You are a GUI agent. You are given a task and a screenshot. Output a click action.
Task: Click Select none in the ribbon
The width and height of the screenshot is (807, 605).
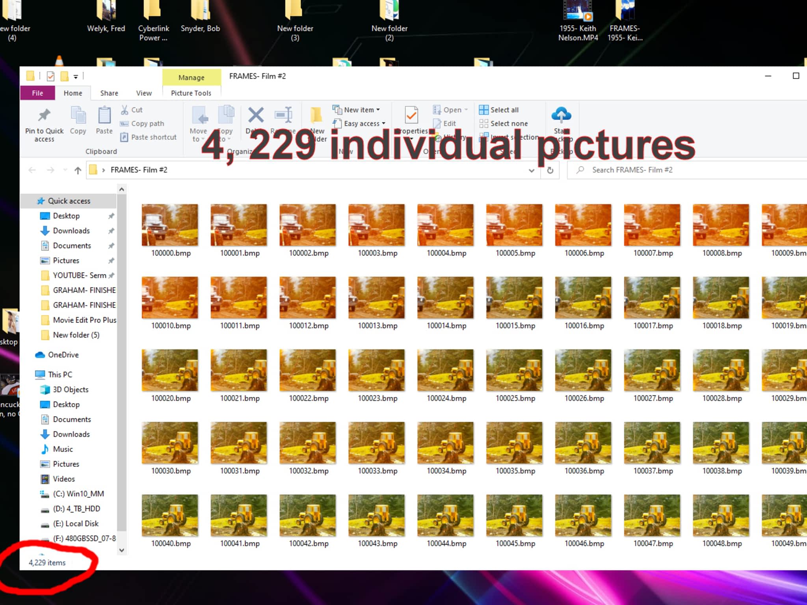point(504,124)
